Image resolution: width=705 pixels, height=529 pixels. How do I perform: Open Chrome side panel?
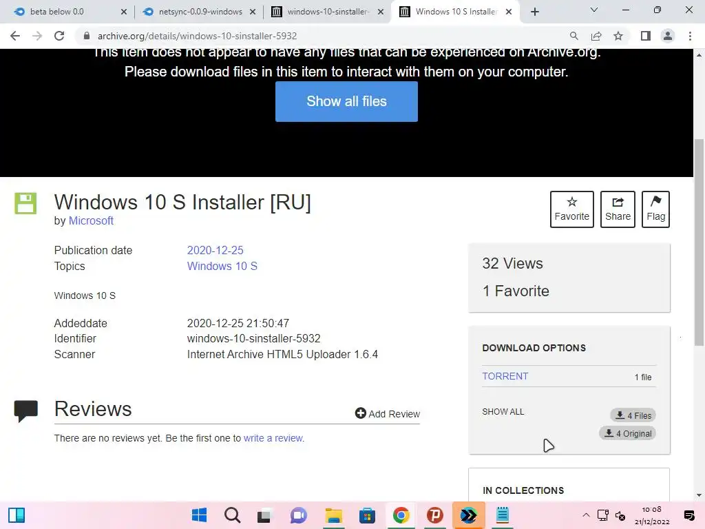click(x=646, y=36)
